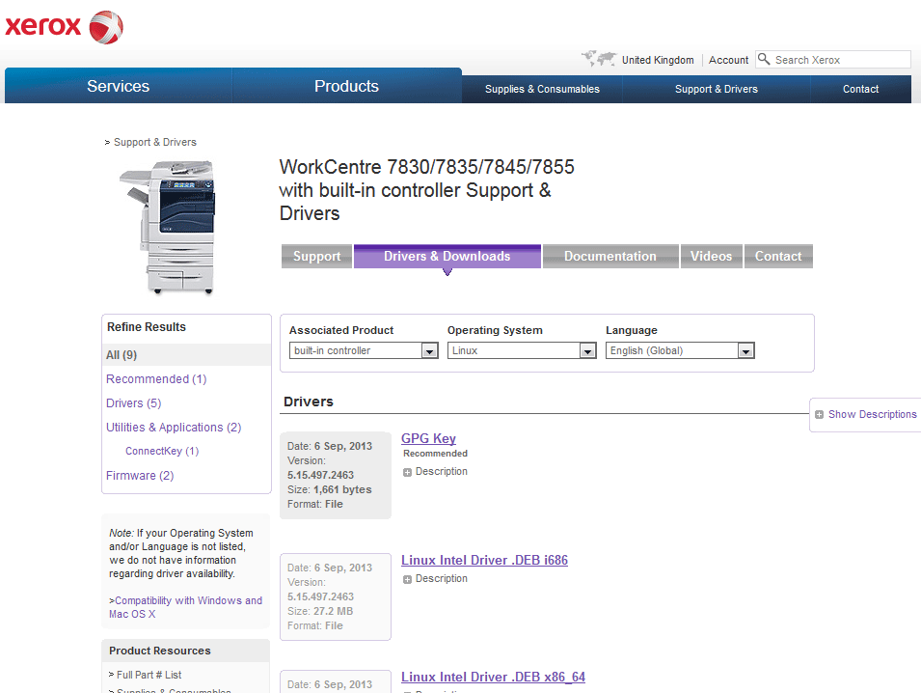Open the Language dropdown
The height and width of the screenshot is (693, 921).
point(680,351)
